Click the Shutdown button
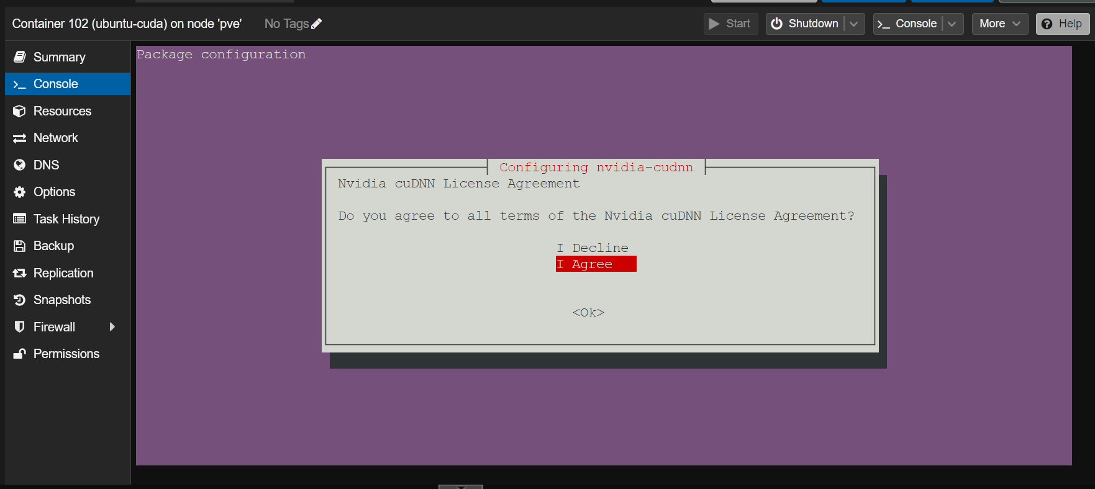The image size is (1095, 489). pyautogui.click(x=806, y=24)
